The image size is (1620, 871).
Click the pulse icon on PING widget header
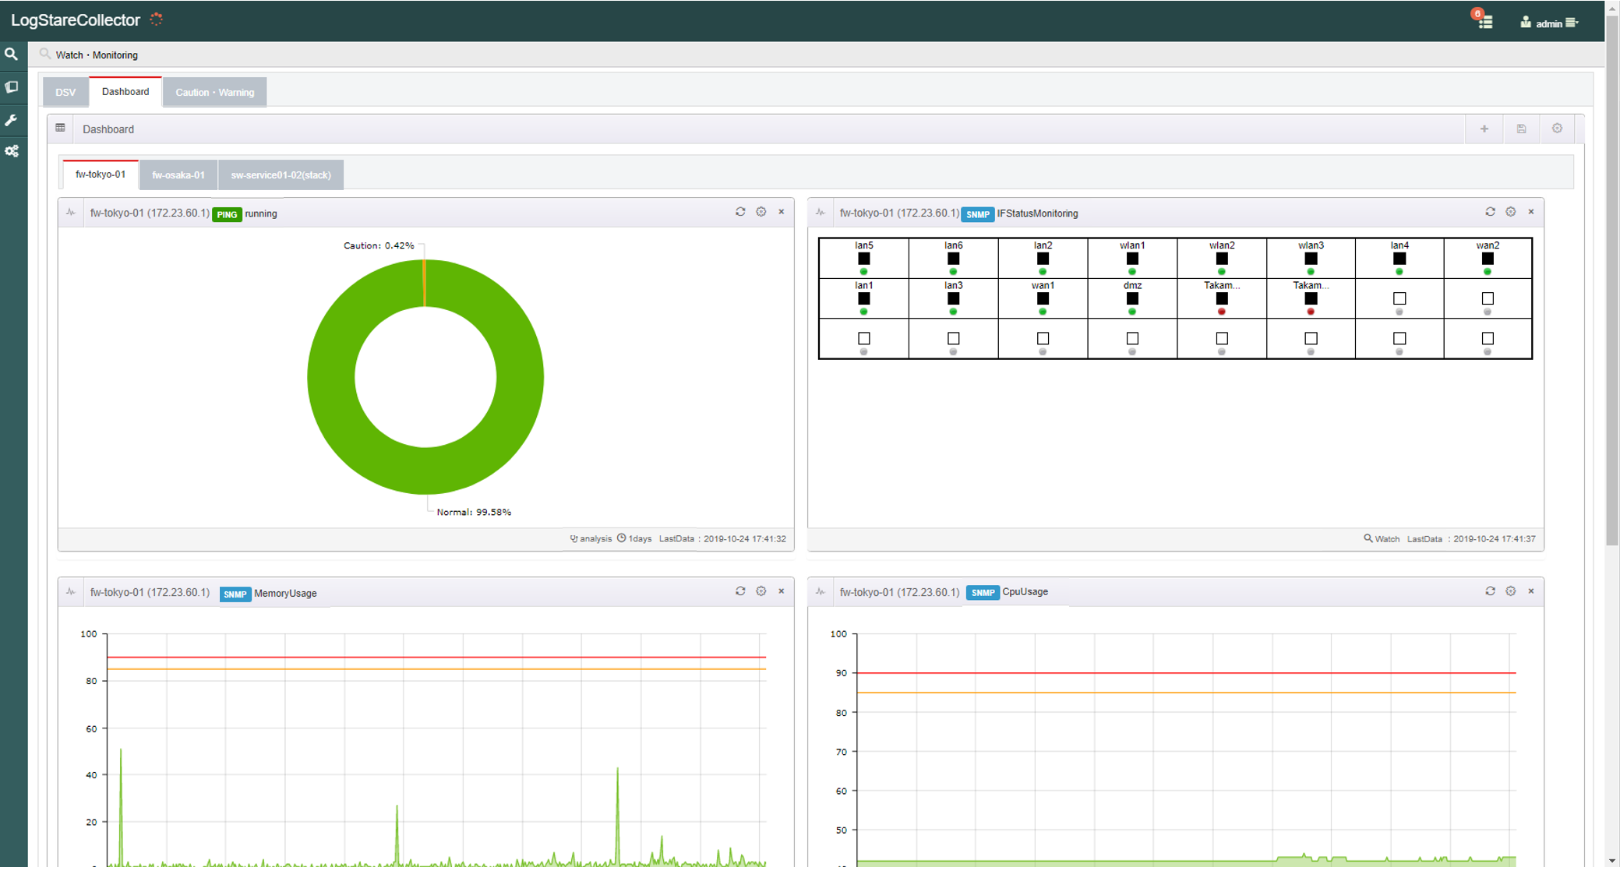click(71, 212)
